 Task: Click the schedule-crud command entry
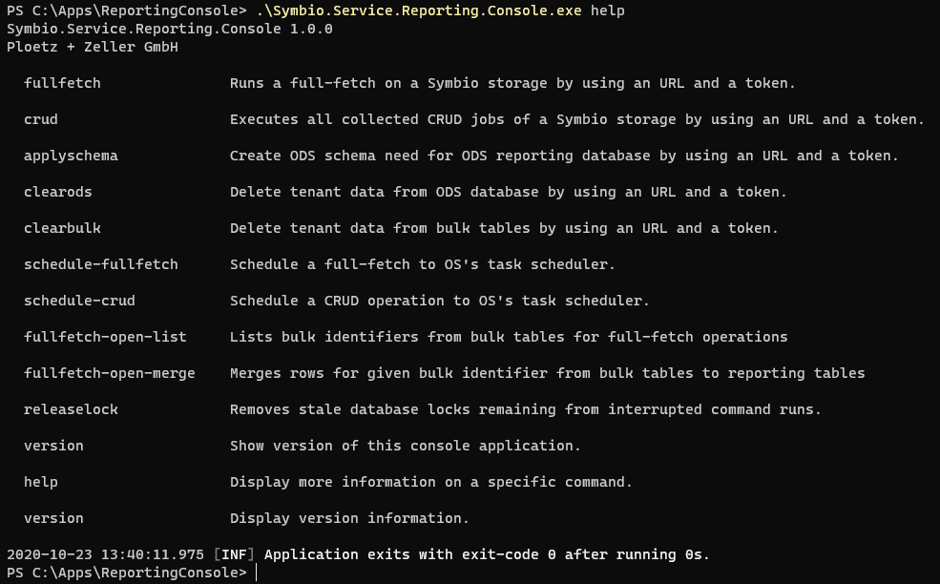click(x=79, y=301)
